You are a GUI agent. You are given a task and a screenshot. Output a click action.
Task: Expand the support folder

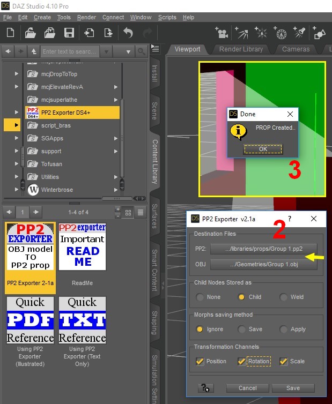pyautogui.click(x=17, y=151)
